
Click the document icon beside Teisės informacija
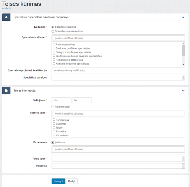[x=6, y=91]
